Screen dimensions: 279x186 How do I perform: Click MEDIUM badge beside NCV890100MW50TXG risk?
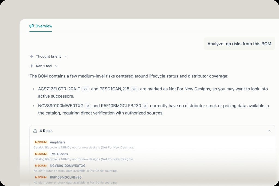pyautogui.click(x=41, y=166)
